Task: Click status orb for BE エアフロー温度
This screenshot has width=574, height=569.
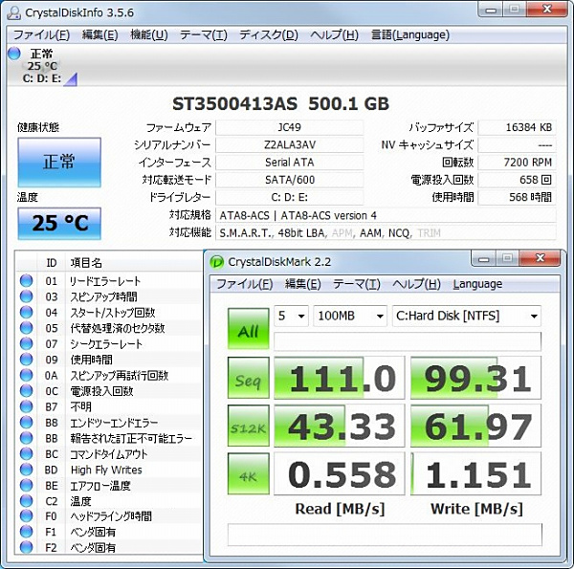Action: (x=26, y=485)
